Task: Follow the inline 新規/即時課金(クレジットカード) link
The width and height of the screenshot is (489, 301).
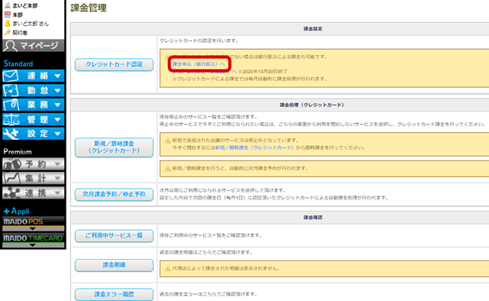Action: [x=254, y=147]
